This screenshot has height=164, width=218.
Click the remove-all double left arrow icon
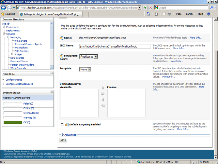[103, 106]
